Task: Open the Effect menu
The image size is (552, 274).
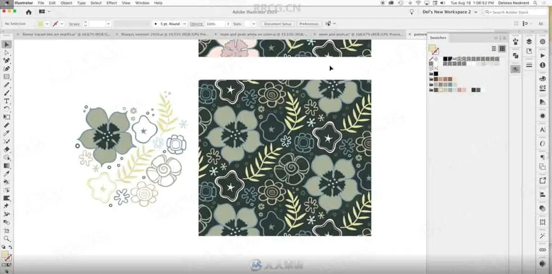Action: coord(112,3)
